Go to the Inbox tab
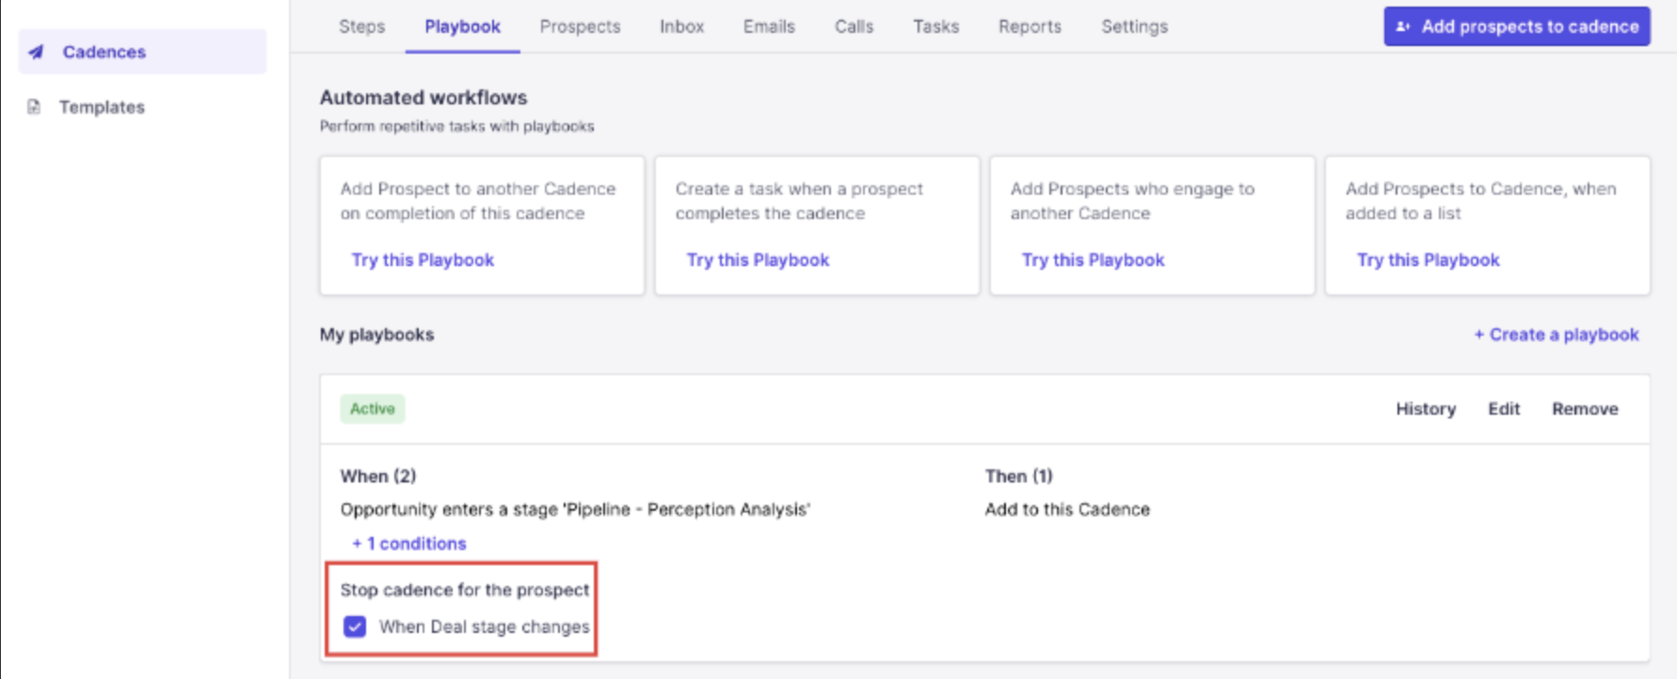 pyautogui.click(x=681, y=26)
